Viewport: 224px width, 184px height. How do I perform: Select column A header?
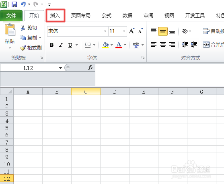(x=28, y=91)
